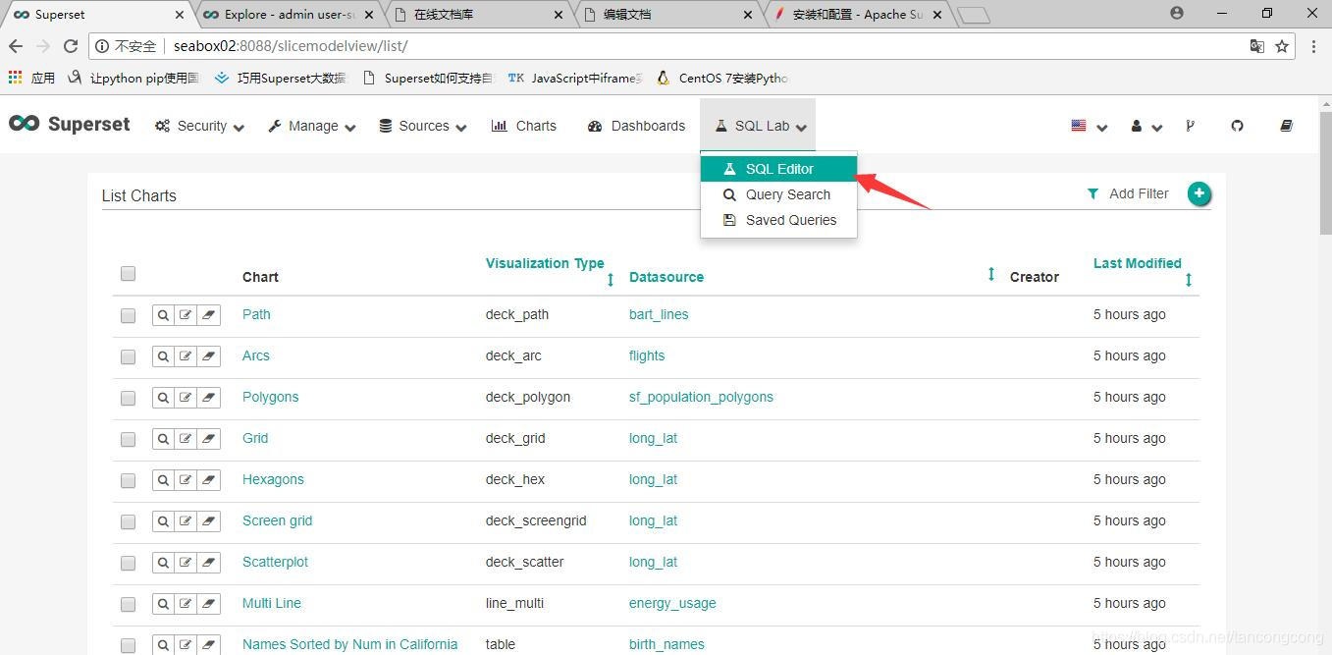Edit the Path chart record
Image resolution: width=1332 pixels, height=655 pixels.
186,315
